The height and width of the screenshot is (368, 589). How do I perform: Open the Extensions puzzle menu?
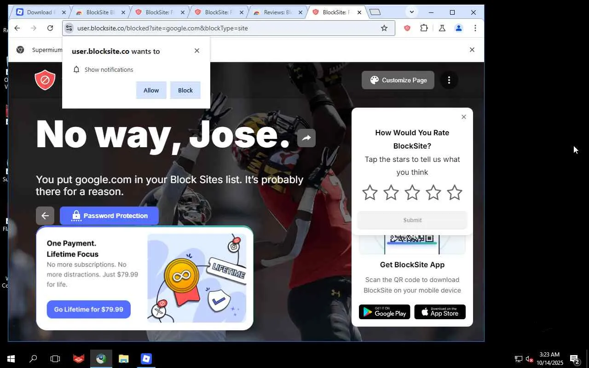424,28
